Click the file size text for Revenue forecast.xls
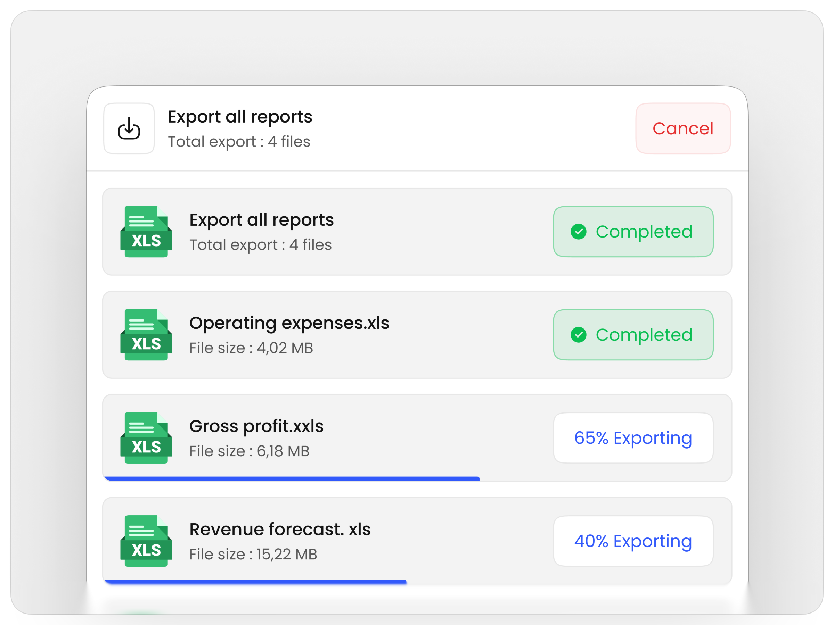834x625 pixels. click(253, 554)
